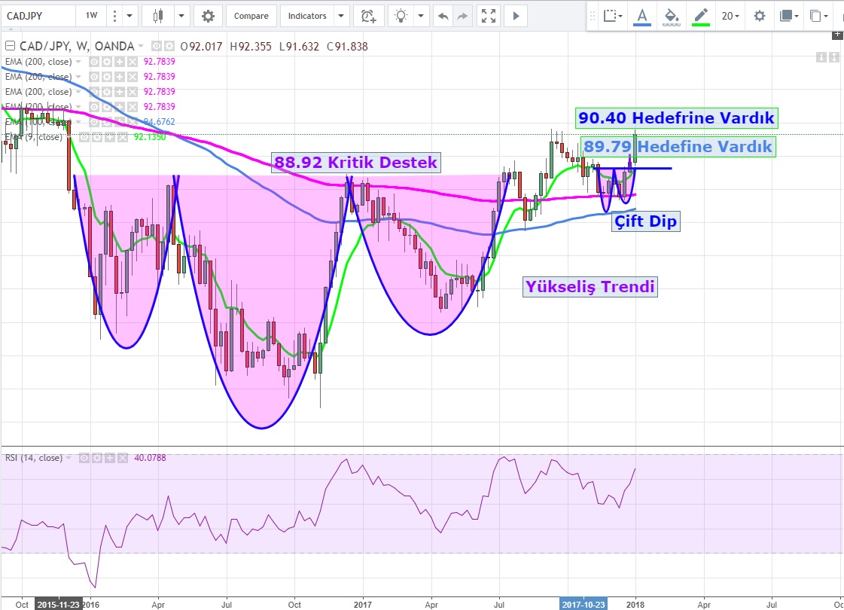Toggle RSI indicator visibility eye
Viewport: 844px width, 610px height.
[x=85, y=457]
